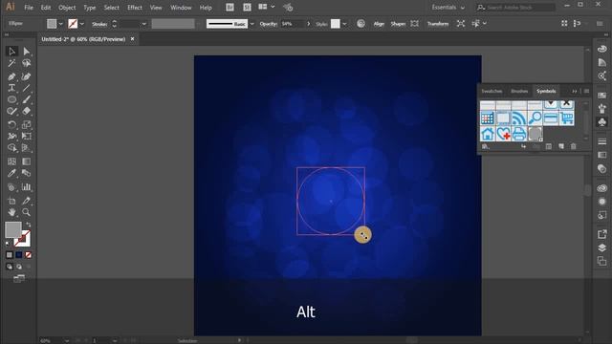Open the stroke weight dropdown
Image resolution: width=612 pixels, height=344 pixels.
point(144,24)
